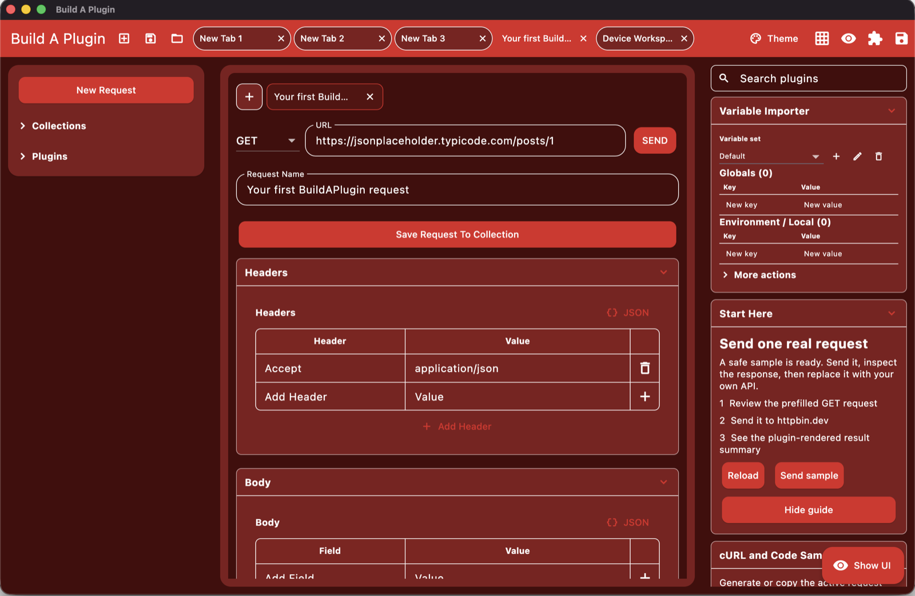
Task: Open the folder icon in the top toolbar
Action: point(177,38)
